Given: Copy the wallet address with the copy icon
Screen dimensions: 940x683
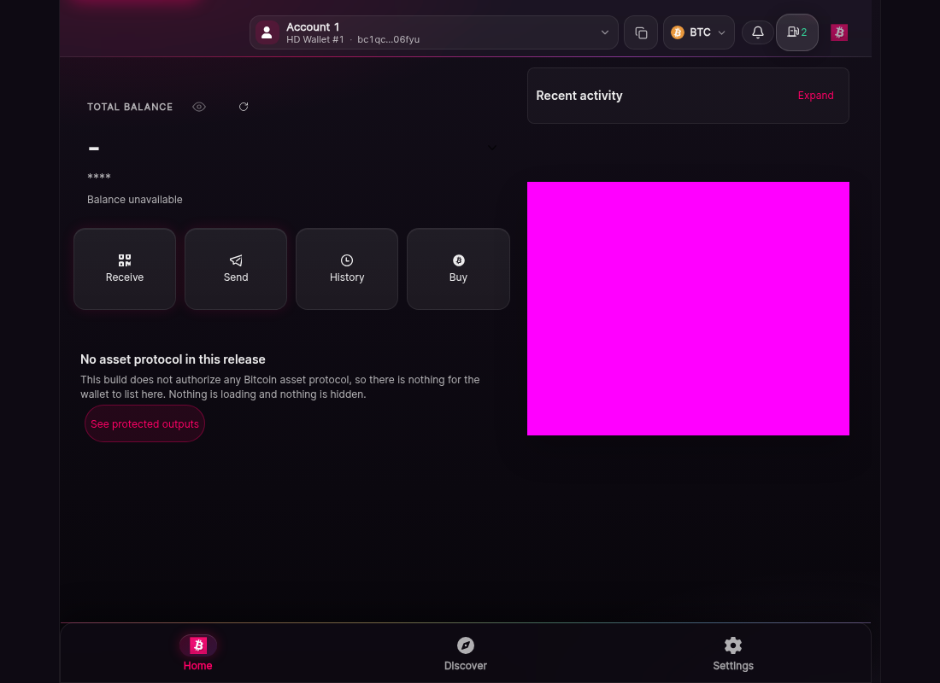Looking at the screenshot, I should coord(641,33).
